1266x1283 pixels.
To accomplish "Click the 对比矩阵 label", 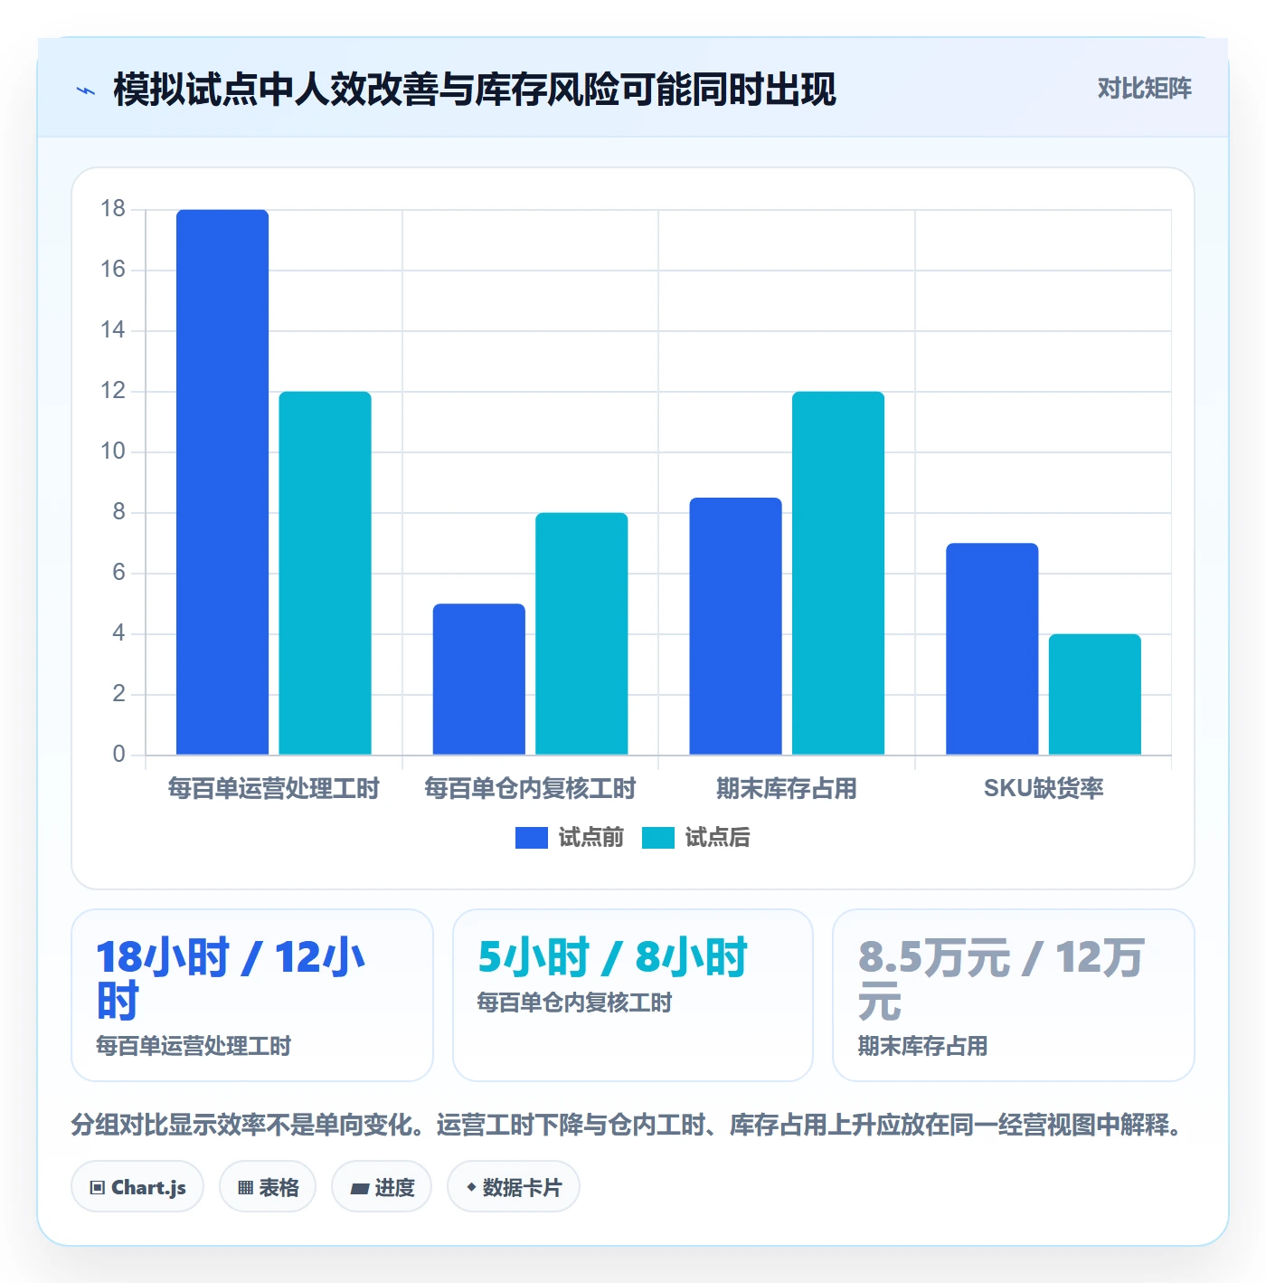I will [1145, 88].
